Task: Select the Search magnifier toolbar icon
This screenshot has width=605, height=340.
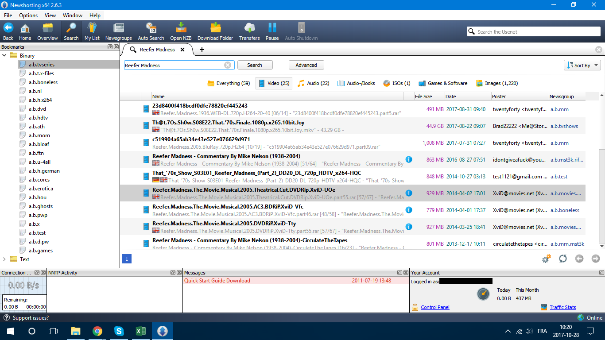Action: pyautogui.click(x=71, y=31)
